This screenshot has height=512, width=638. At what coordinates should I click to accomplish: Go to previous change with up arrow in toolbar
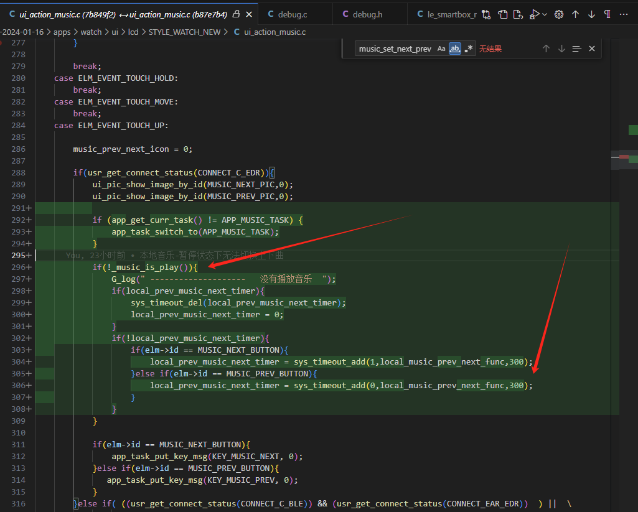coord(575,15)
